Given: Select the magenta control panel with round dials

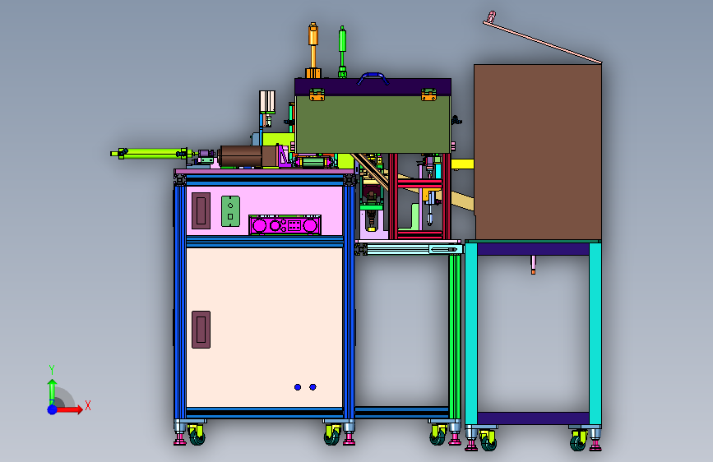Looking at the screenshot, I should [x=285, y=224].
